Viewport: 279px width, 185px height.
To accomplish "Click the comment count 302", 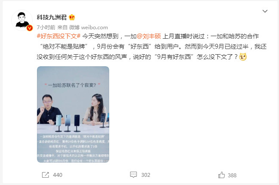I will point(146,175).
